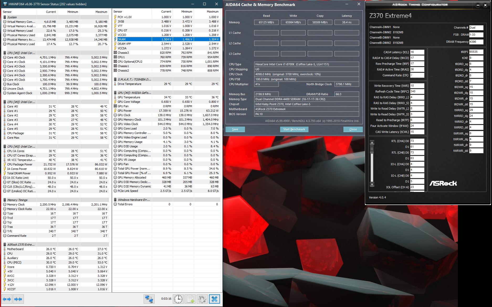
Task: Click HWiNFO collapse-columns inward arrows button
Action: [x=18, y=299]
